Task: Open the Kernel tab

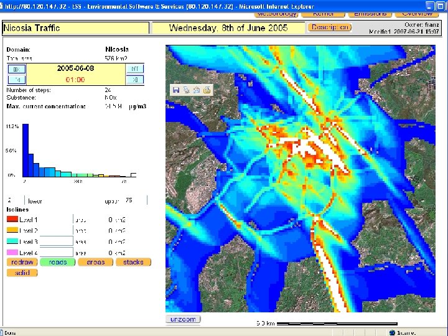Action: point(323,14)
